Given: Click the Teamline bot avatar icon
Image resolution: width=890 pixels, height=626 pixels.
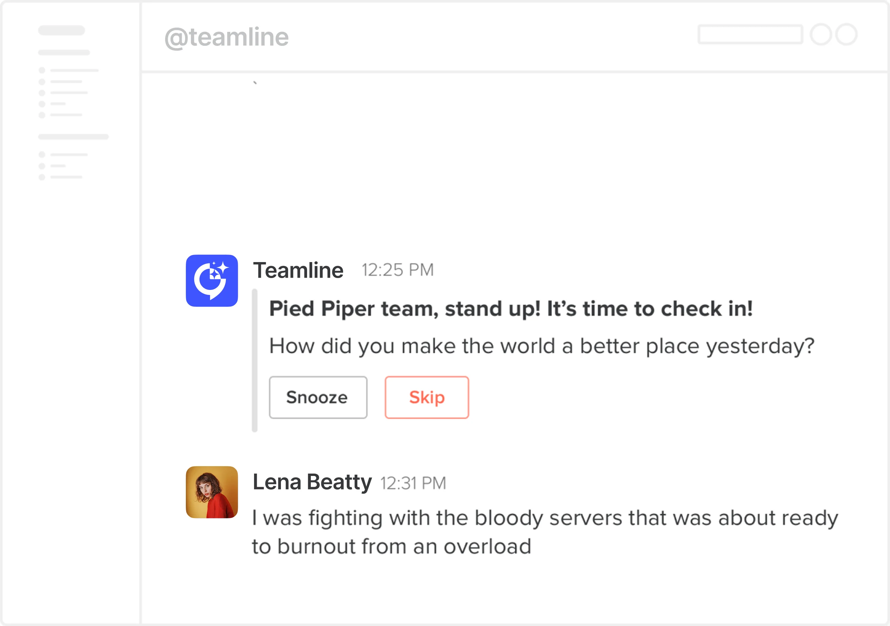Looking at the screenshot, I should tap(212, 281).
